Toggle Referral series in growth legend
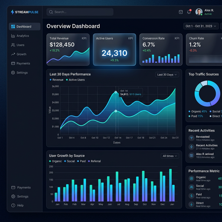This screenshot has width=222, height=222. [x=94, y=161]
